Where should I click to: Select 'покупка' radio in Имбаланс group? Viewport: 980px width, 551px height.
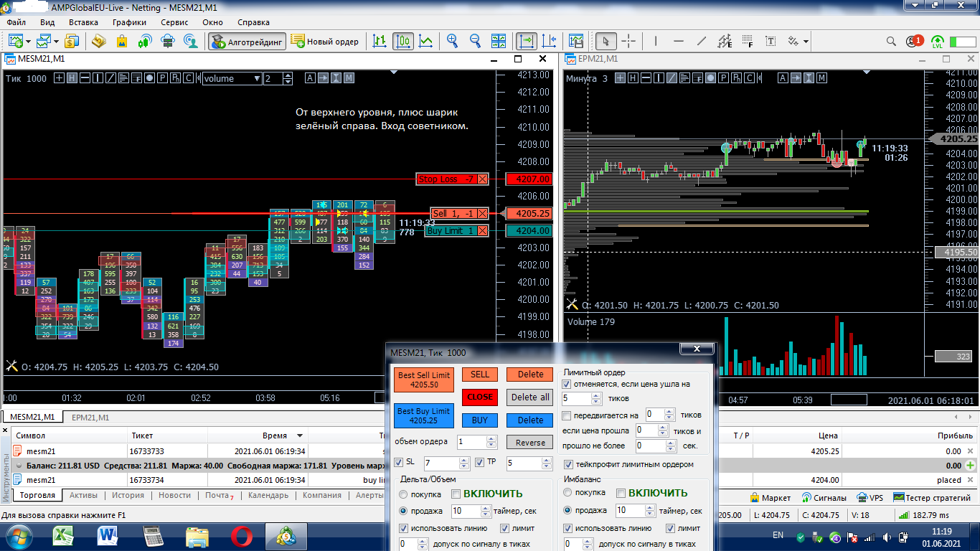coord(569,493)
